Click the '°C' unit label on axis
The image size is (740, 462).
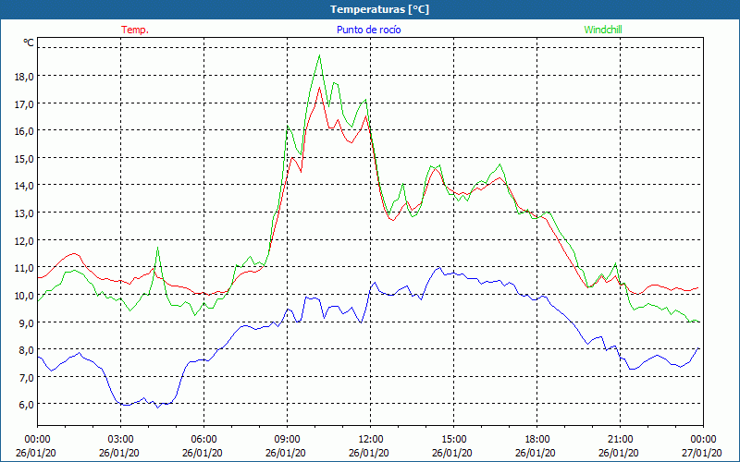pos(29,43)
